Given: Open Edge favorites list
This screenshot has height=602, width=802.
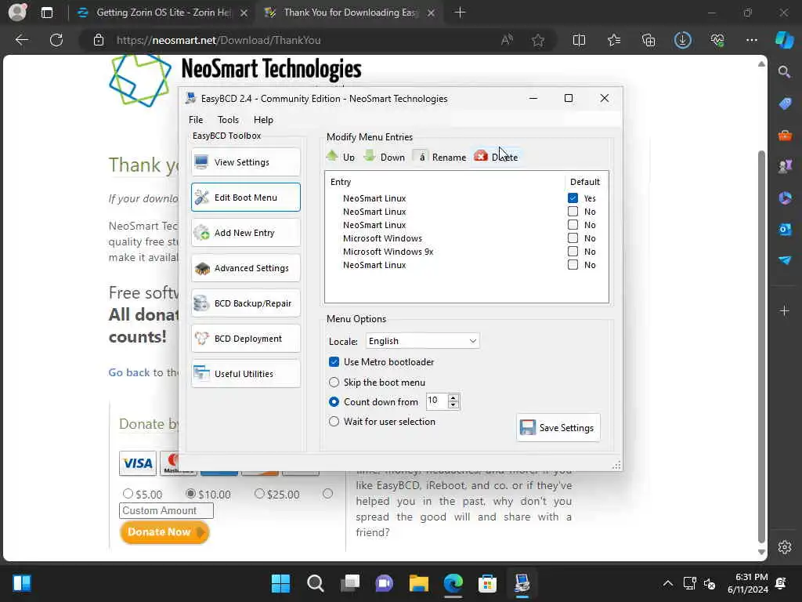Looking at the screenshot, I should click(614, 40).
